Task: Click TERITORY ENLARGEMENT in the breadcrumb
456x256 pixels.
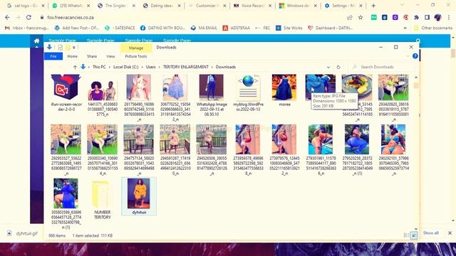Action: point(185,67)
